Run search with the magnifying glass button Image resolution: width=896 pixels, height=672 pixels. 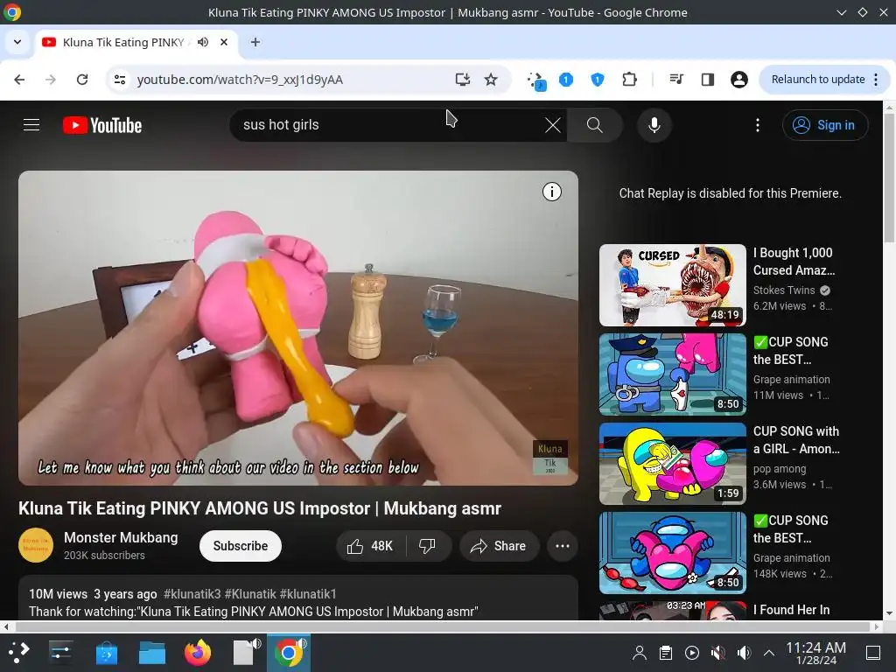pos(595,125)
